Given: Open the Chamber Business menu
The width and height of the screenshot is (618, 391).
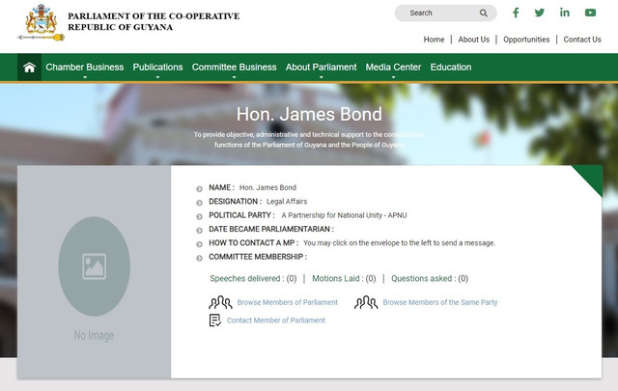Looking at the screenshot, I should [x=85, y=67].
